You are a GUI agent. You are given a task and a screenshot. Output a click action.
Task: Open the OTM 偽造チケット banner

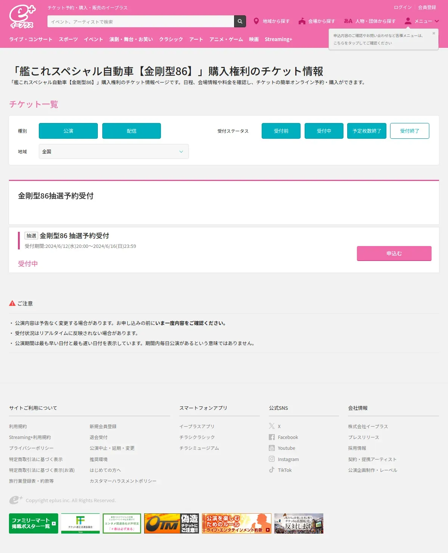click(171, 523)
